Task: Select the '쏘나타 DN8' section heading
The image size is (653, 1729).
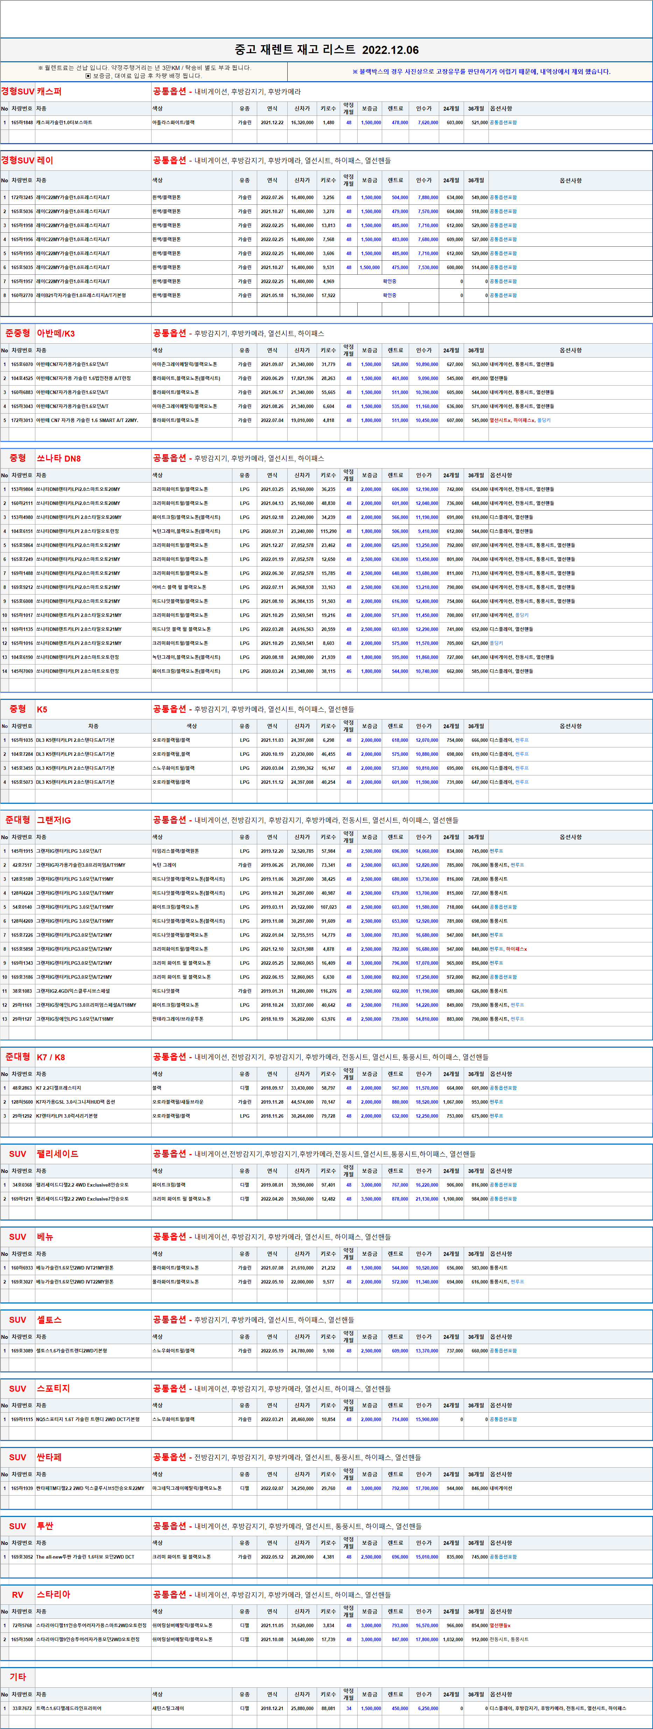Action: coord(58,458)
